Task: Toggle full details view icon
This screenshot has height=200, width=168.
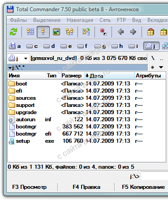Action: pyautogui.click(x=43, y=32)
